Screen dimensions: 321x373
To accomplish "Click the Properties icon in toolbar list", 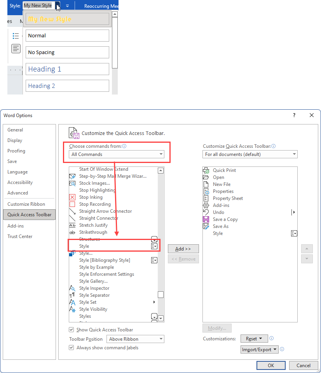I will tap(206, 191).
